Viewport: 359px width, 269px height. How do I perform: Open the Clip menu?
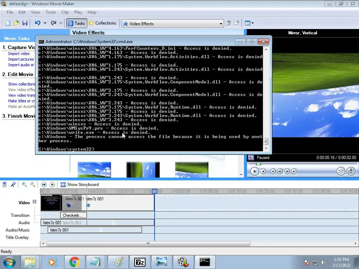click(x=65, y=12)
